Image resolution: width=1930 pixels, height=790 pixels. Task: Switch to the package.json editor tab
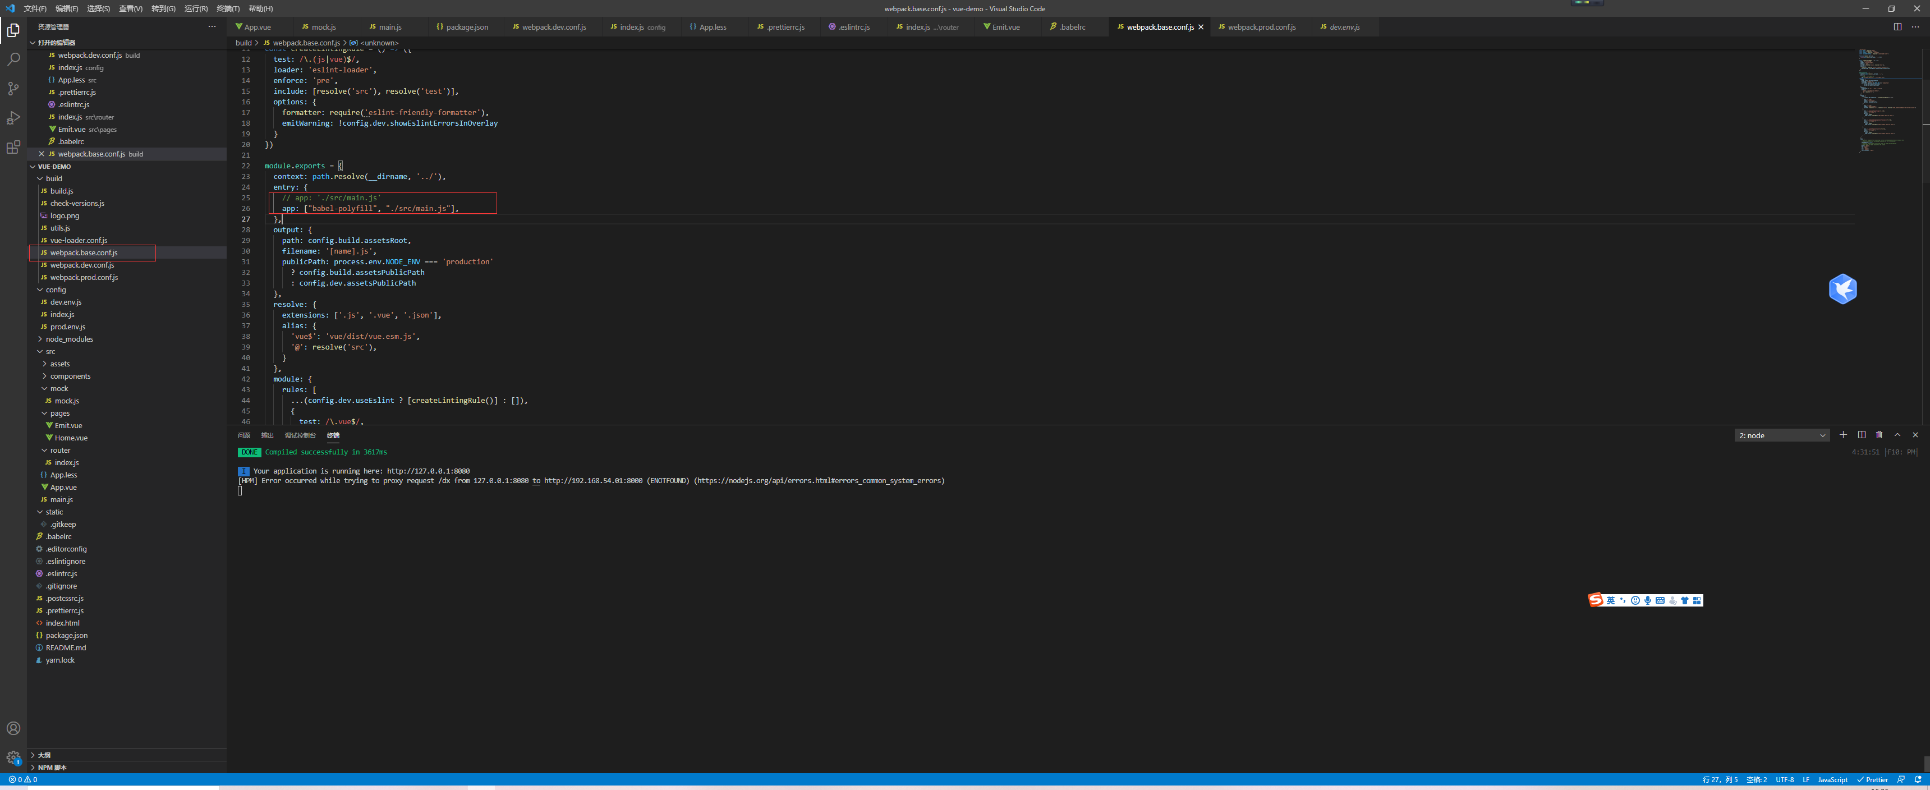(466, 27)
